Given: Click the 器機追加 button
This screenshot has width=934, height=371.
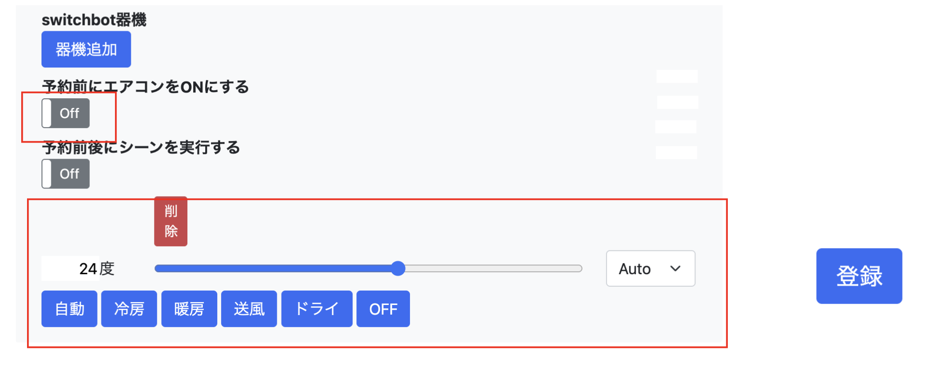Looking at the screenshot, I should (x=86, y=49).
